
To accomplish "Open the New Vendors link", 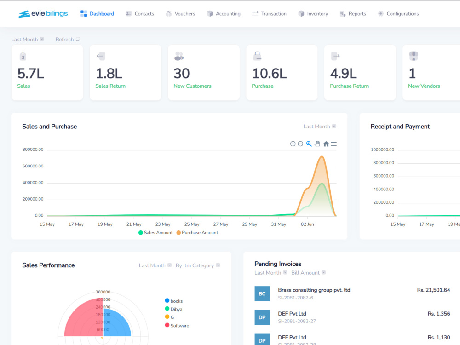I will [x=424, y=86].
